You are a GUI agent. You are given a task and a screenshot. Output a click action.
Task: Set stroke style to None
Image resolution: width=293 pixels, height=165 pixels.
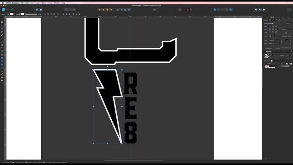[x=270, y=20]
